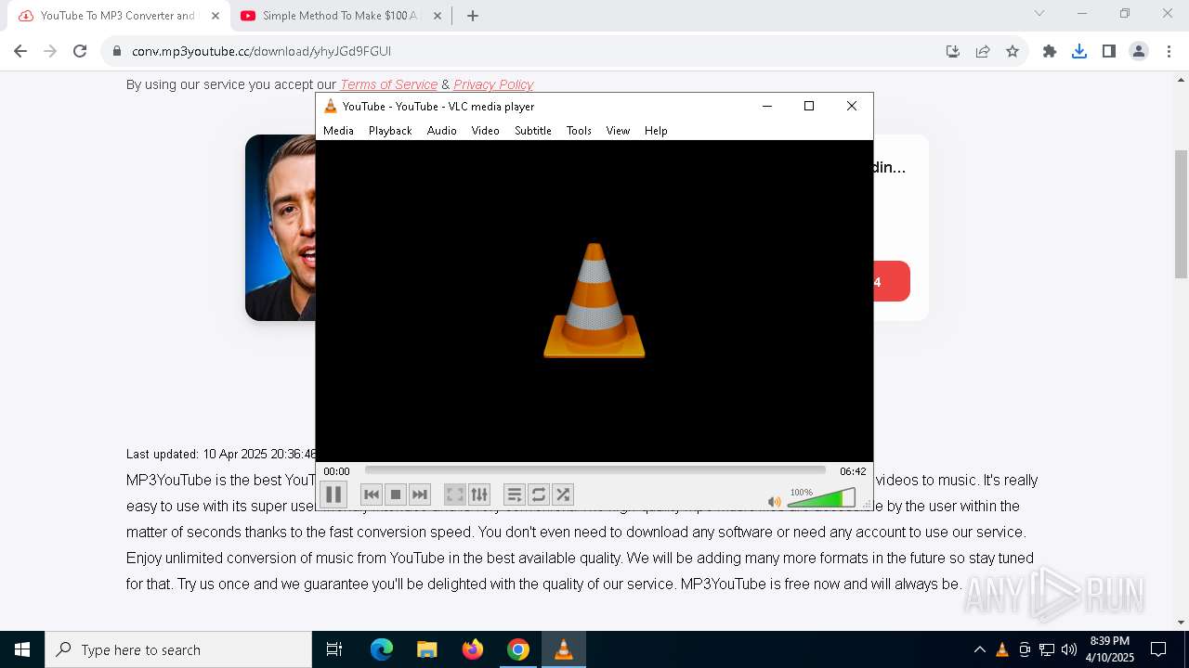Open the Terms of Service link
The height and width of the screenshot is (668, 1189).
(x=388, y=84)
